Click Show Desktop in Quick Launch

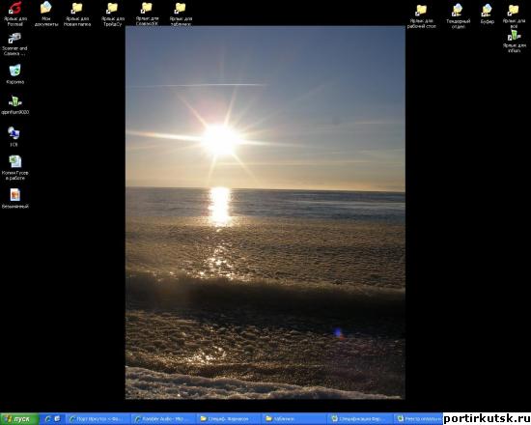57,419
